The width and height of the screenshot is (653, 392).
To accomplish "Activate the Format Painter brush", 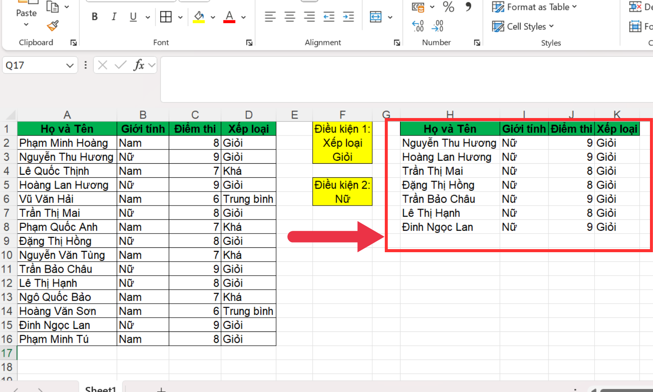I will point(53,26).
